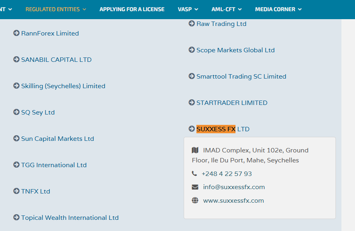Expand the SANABIL CAPITAL LTD entry
The width and height of the screenshot is (355, 231).
[x=56, y=59]
